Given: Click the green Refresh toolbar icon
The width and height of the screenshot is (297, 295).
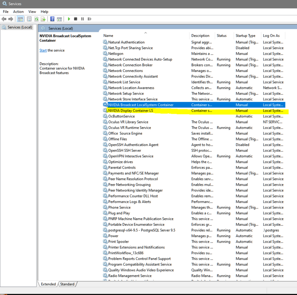Looking at the screenshot, I should tap(36, 19).
